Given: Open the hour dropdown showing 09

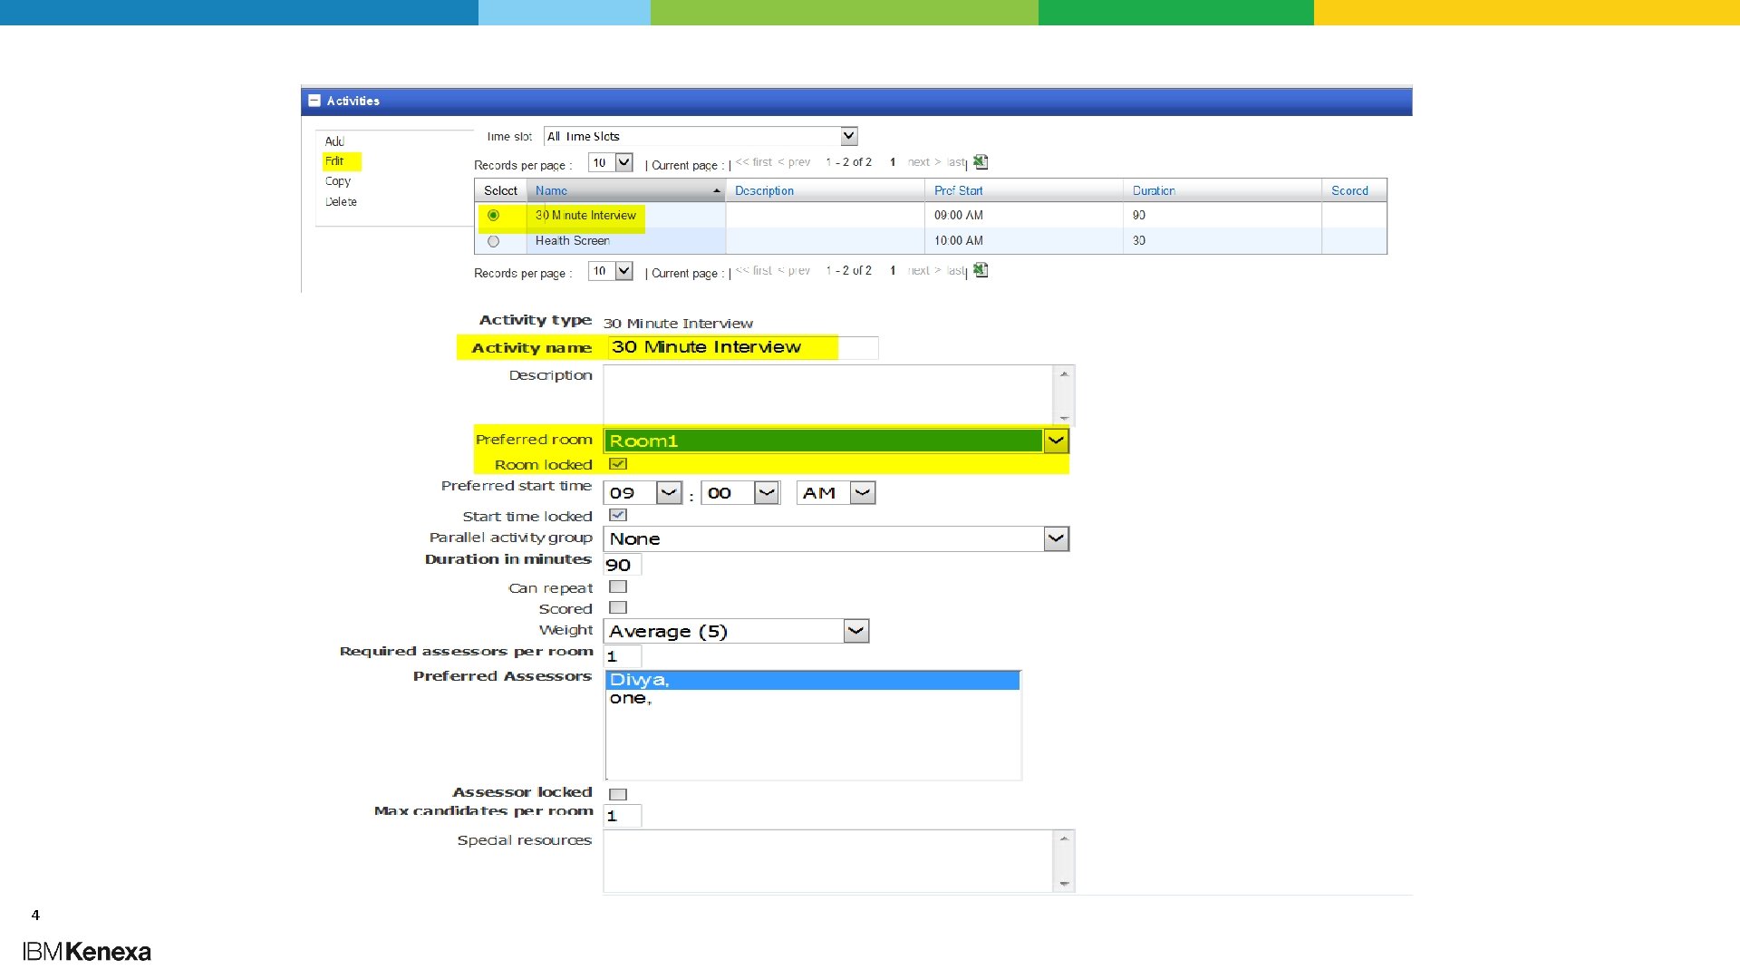Looking at the screenshot, I should [x=669, y=492].
